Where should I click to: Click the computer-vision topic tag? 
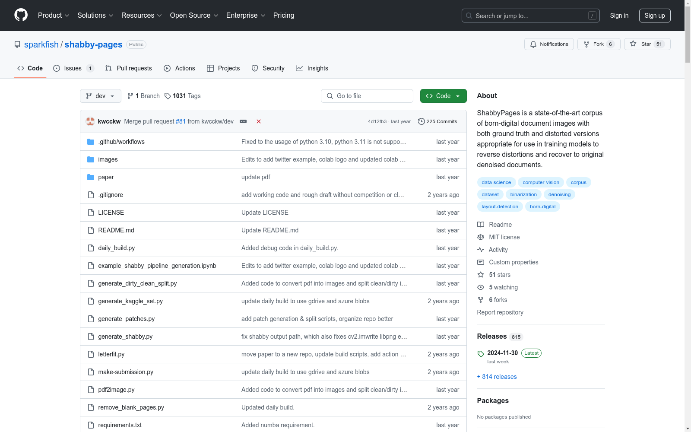(x=541, y=182)
